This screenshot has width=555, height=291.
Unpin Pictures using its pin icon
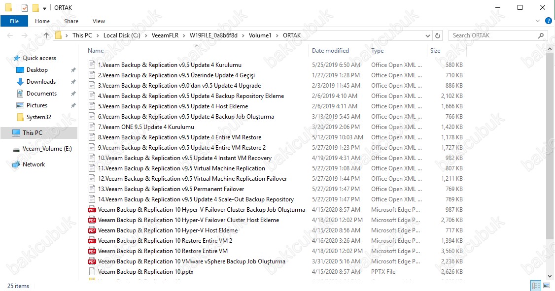[73, 105]
